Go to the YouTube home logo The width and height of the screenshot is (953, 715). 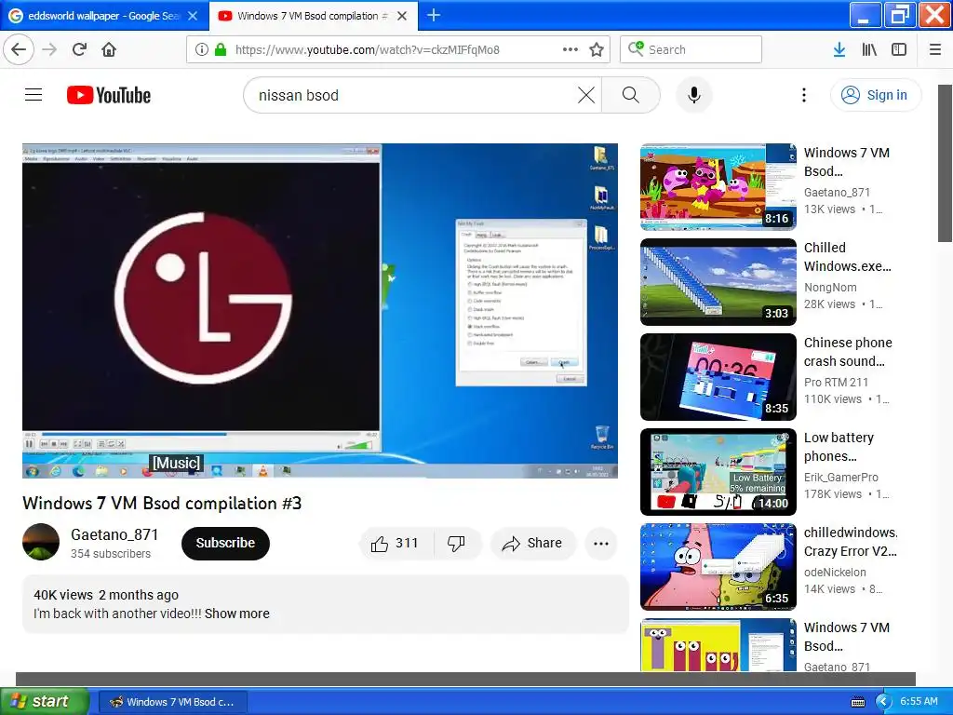tap(109, 96)
